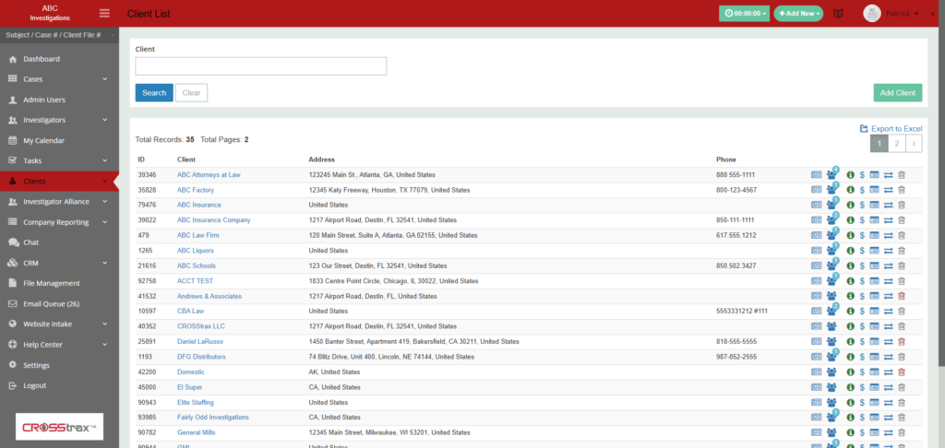Image resolution: width=945 pixels, height=448 pixels.
Task: Click red trash icon for Andrews & Associates
Action: (902, 296)
